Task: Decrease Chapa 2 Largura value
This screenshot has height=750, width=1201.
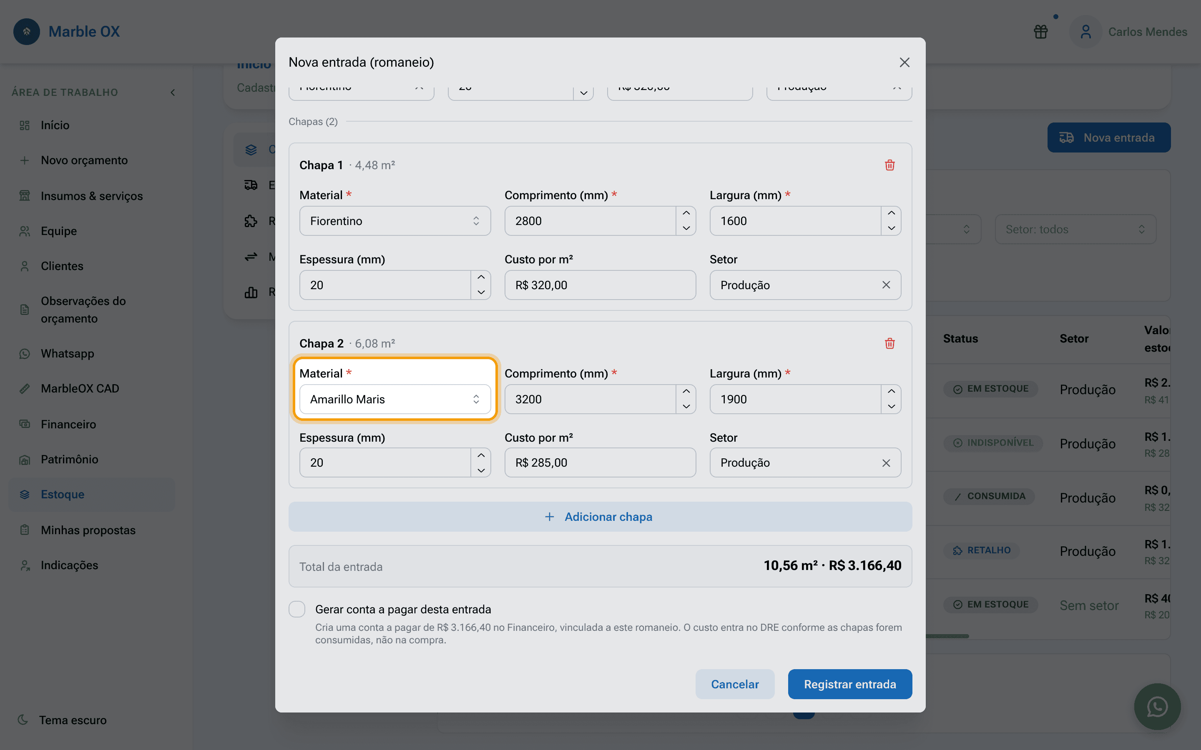Action: 891,406
